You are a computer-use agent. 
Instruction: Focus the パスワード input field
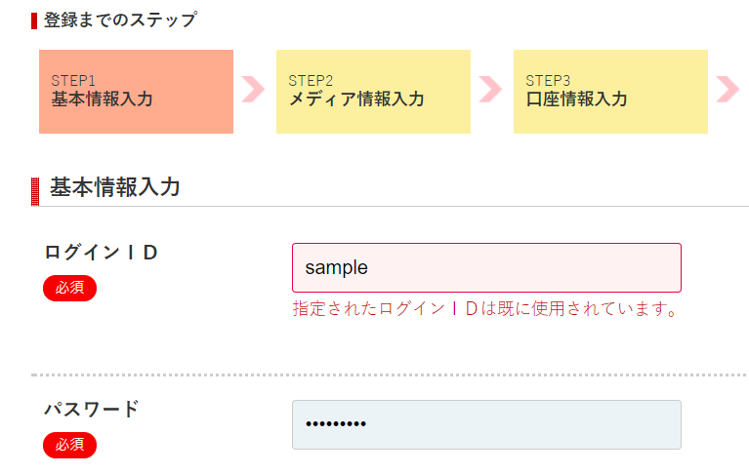[486, 424]
